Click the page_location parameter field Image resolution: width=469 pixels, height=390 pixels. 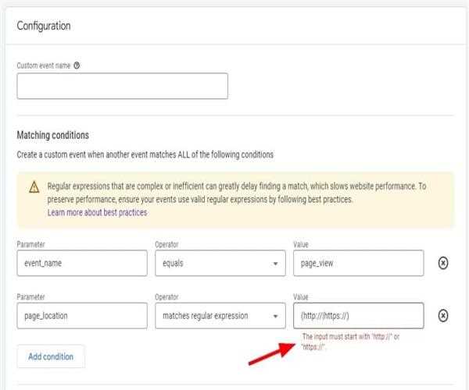coord(81,316)
